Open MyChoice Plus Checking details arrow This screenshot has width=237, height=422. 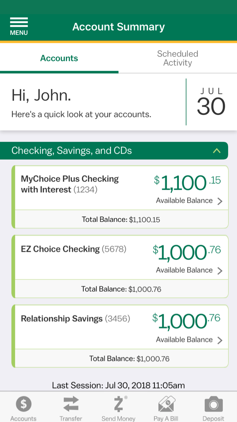click(220, 201)
